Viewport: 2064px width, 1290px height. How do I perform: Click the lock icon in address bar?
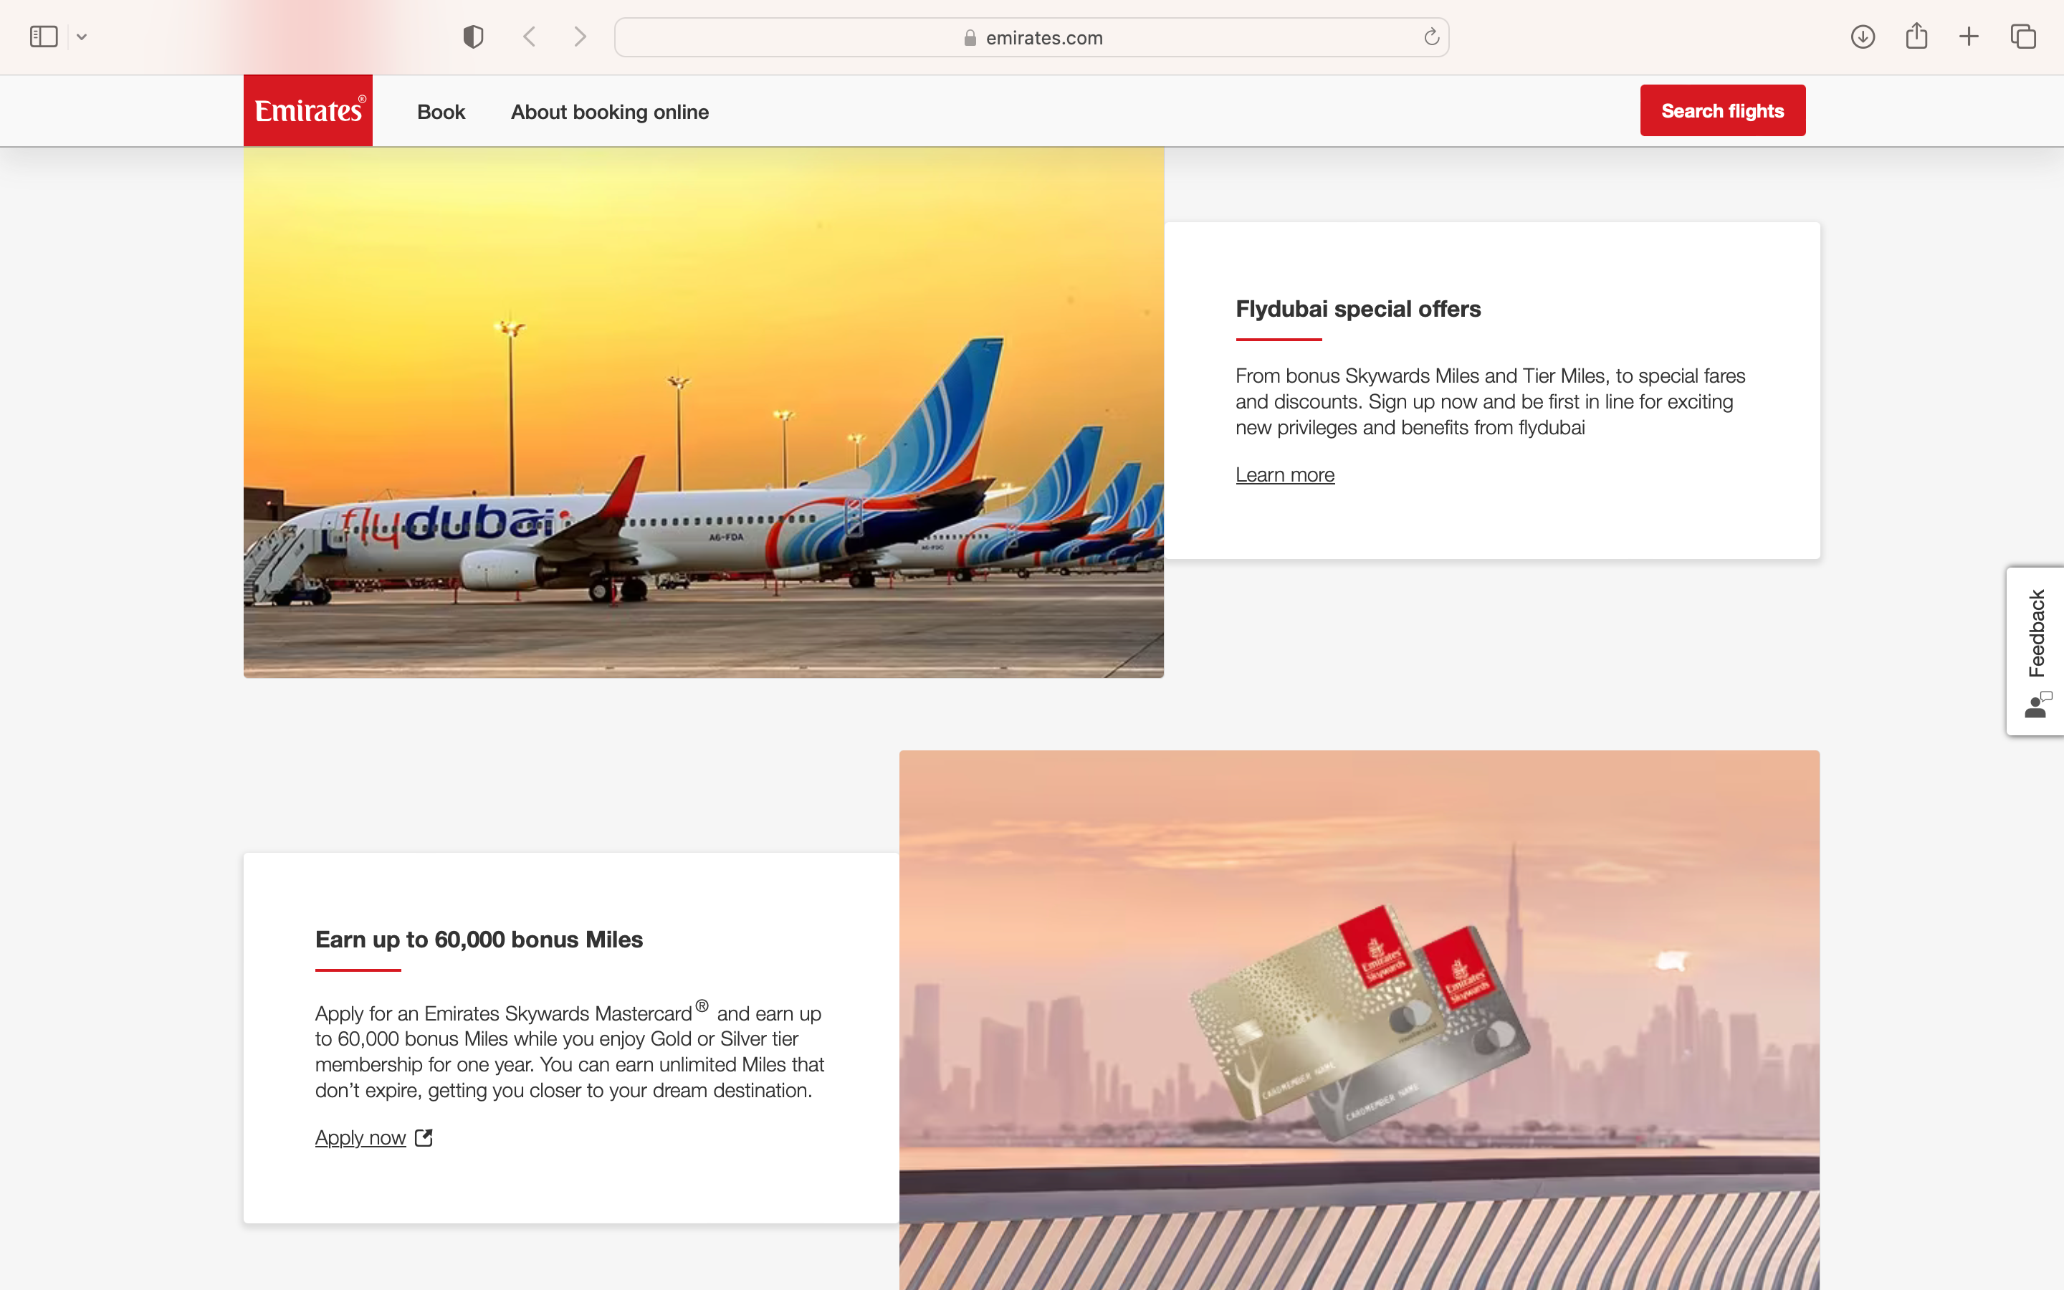point(970,37)
